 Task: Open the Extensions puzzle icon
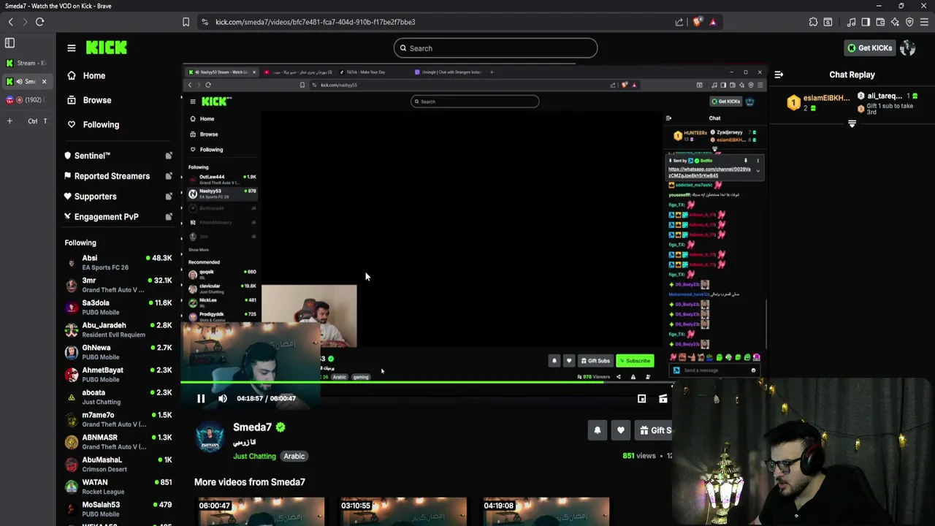(813, 22)
